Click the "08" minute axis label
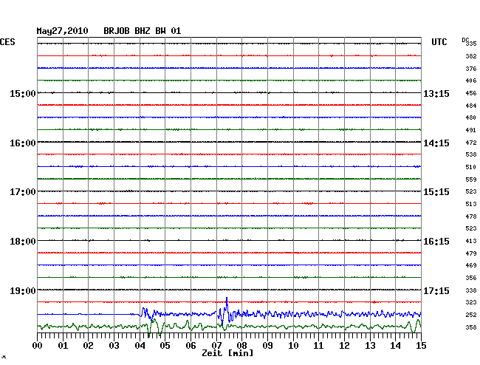Viewport: 480px width, 365px height. (x=241, y=346)
